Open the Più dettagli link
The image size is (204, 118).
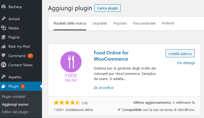(186, 63)
